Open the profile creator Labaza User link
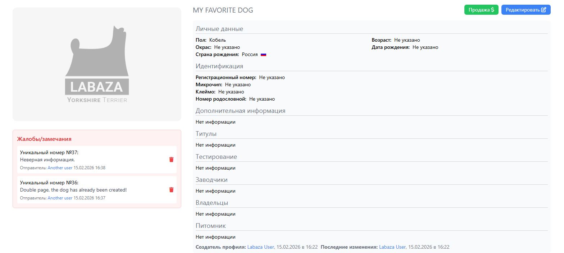564x253 pixels. pos(260,247)
